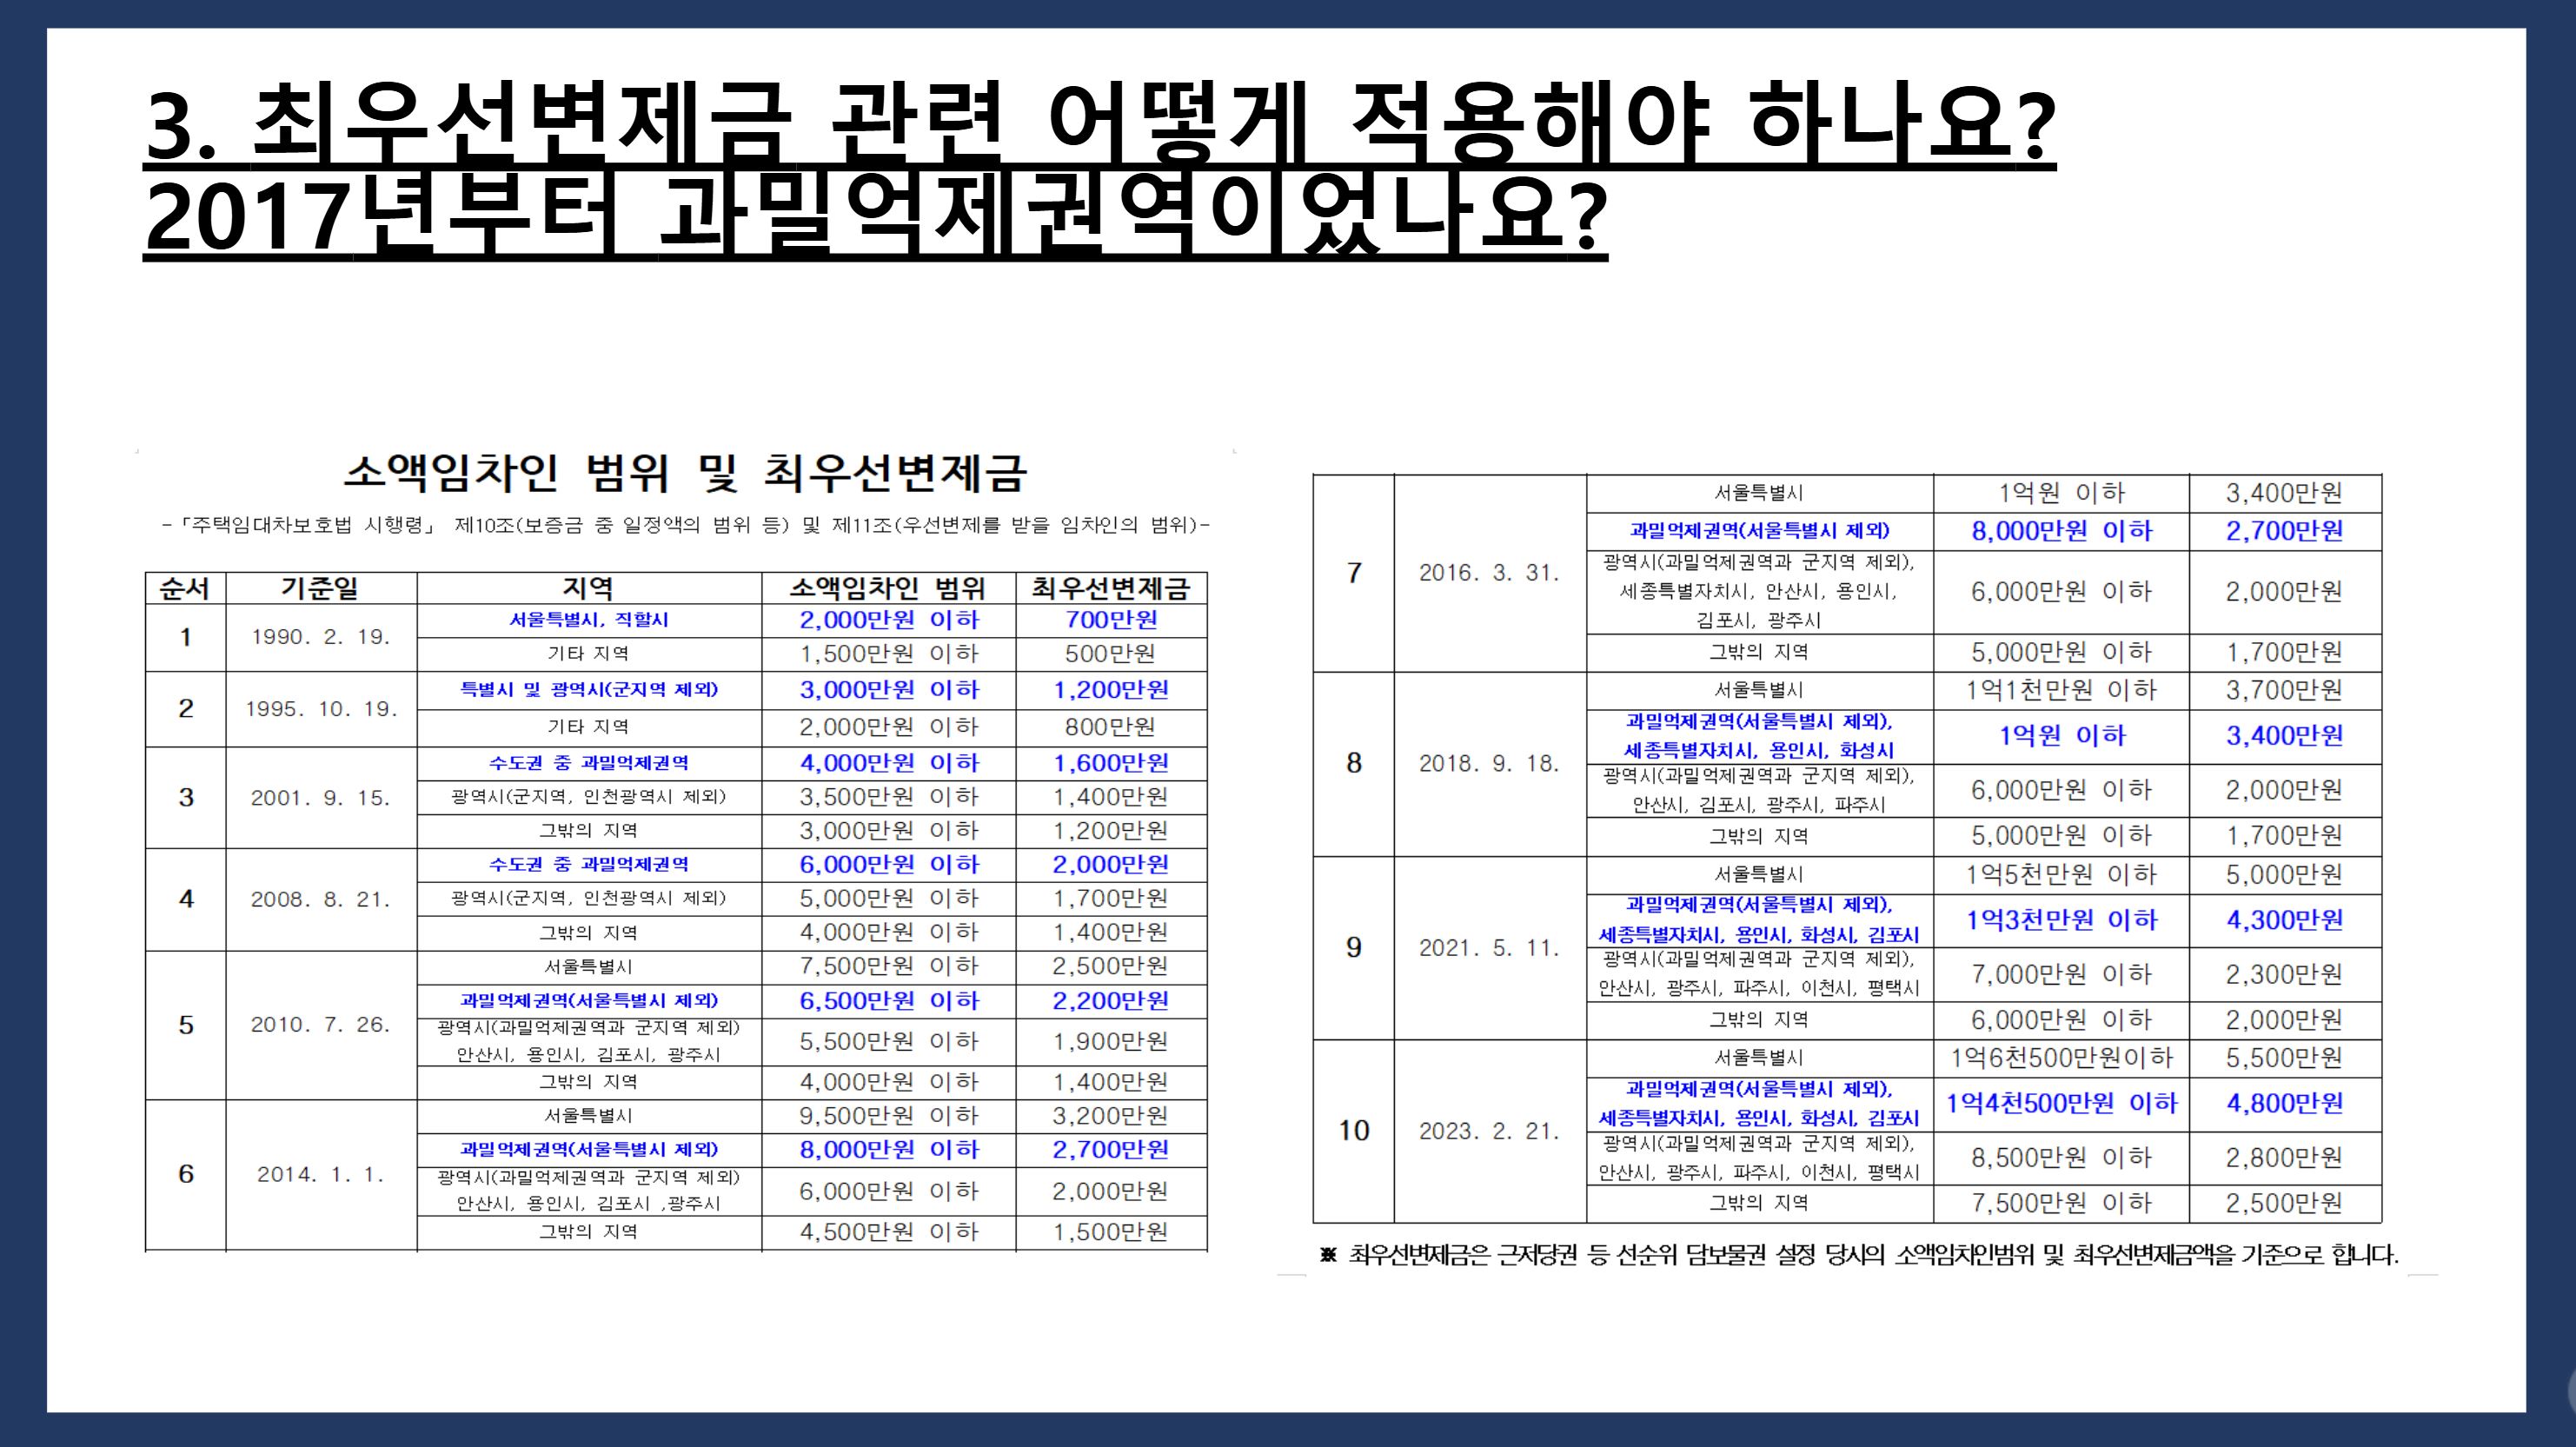This screenshot has width=2576, height=1447.
Task: Click the 1억4천500만원 이하 cell
Action: point(2061,1104)
